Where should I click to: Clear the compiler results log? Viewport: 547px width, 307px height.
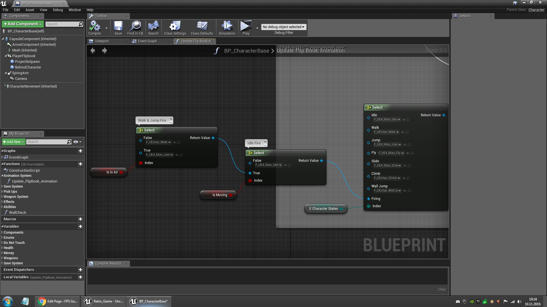442,289
